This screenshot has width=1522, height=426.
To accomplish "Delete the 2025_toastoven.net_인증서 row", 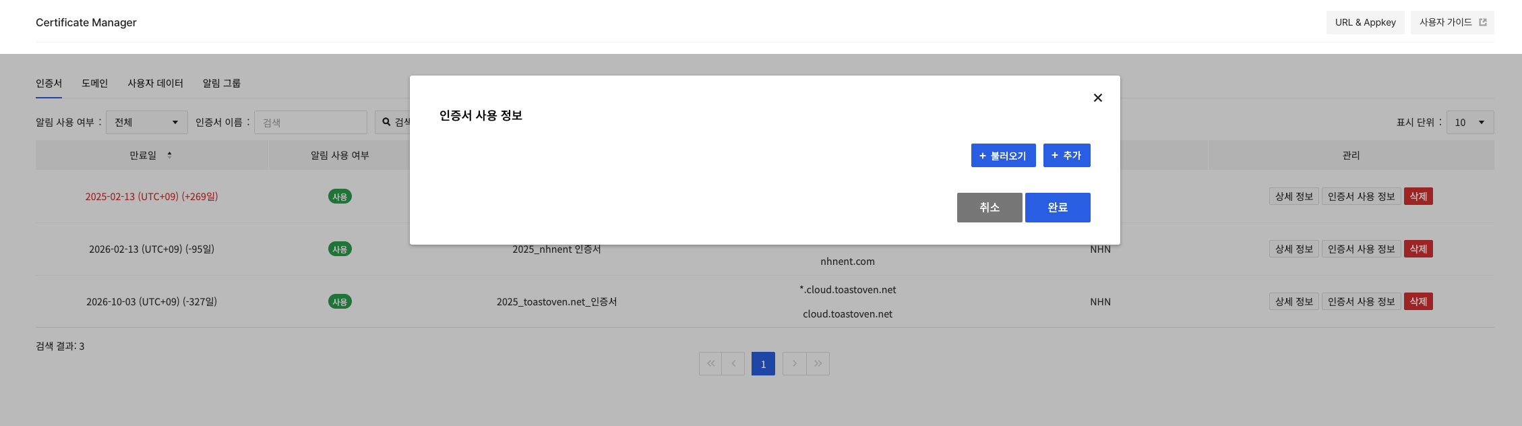I will (x=1418, y=301).
